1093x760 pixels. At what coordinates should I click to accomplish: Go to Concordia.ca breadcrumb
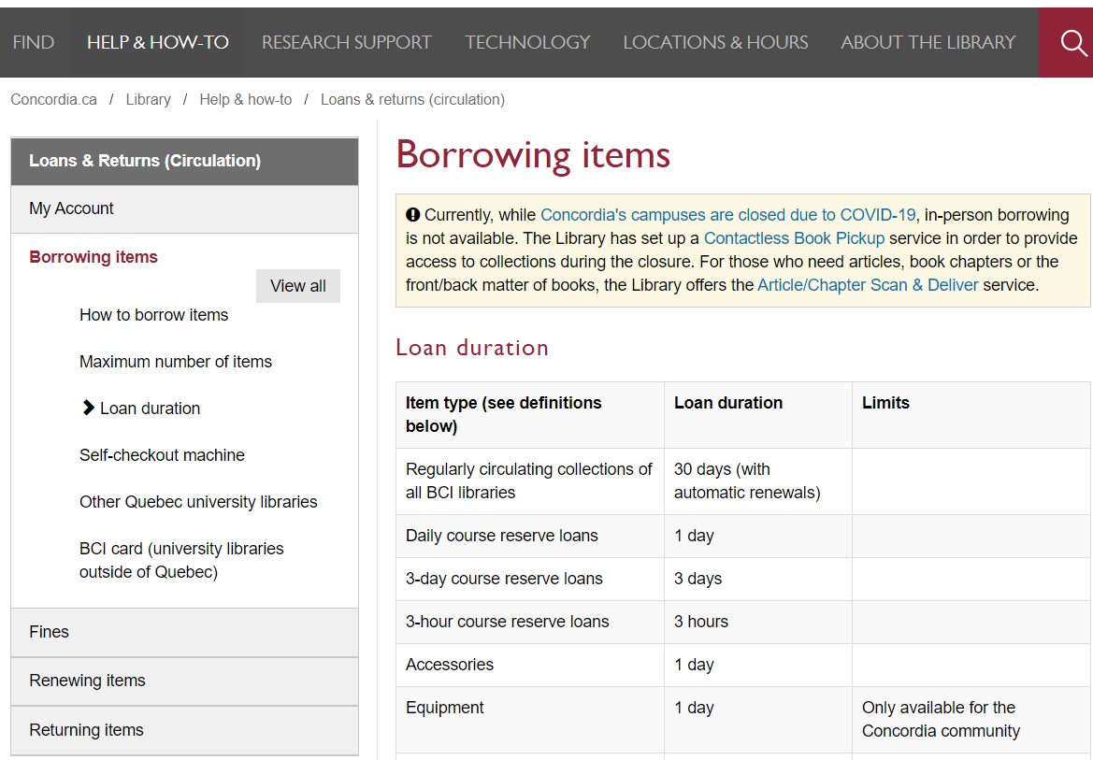tap(53, 100)
